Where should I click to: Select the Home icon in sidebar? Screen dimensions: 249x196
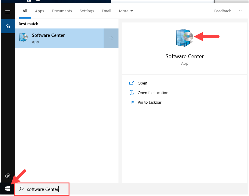click(8, 26)
